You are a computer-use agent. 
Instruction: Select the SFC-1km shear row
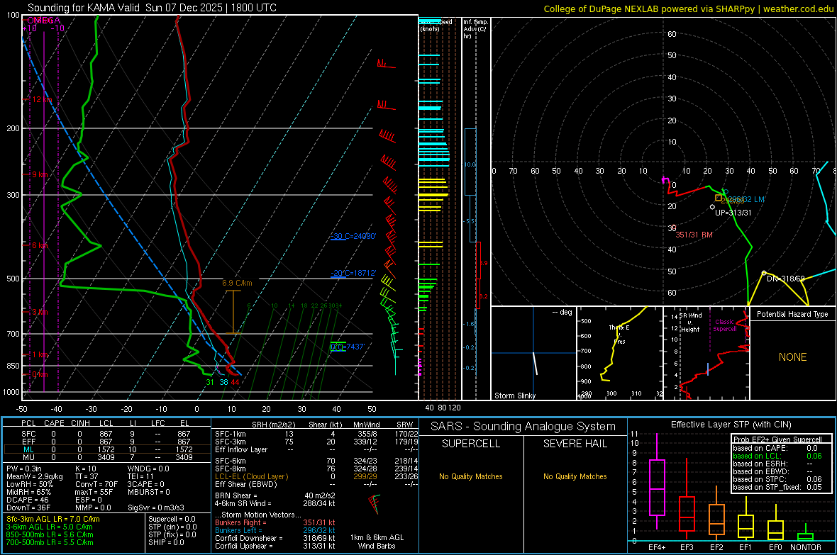tap(316, 434)
